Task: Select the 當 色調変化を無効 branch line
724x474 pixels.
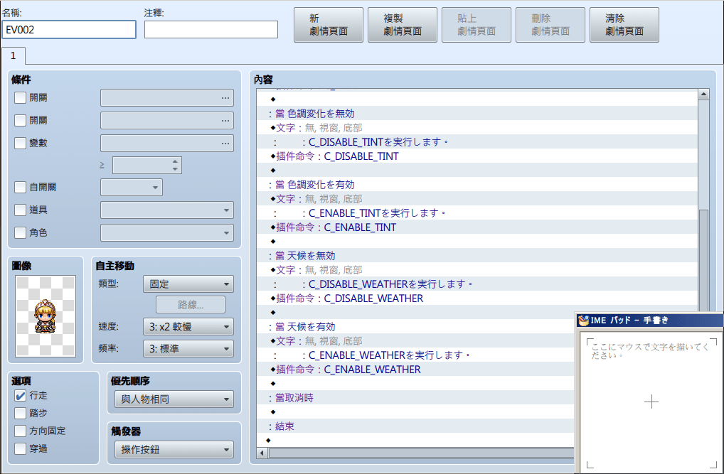Action: (x=477, y=114)
